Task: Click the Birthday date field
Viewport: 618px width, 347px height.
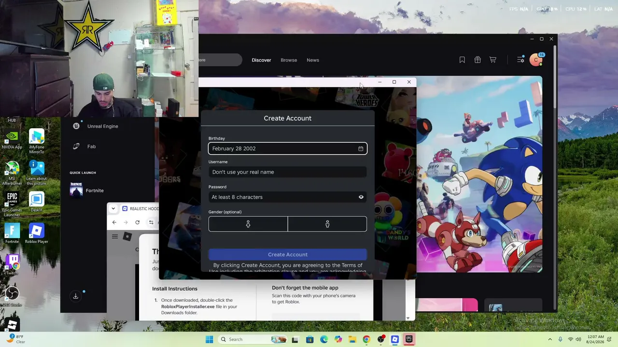Action: [x=288, y=148]
